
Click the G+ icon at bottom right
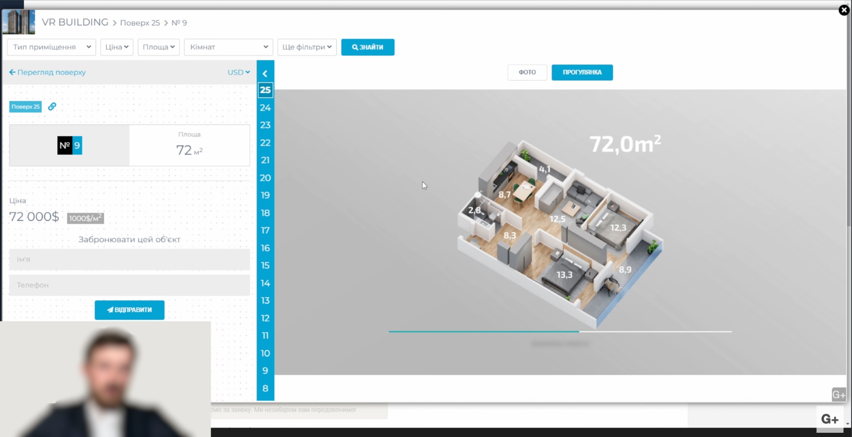pos(830,419)
